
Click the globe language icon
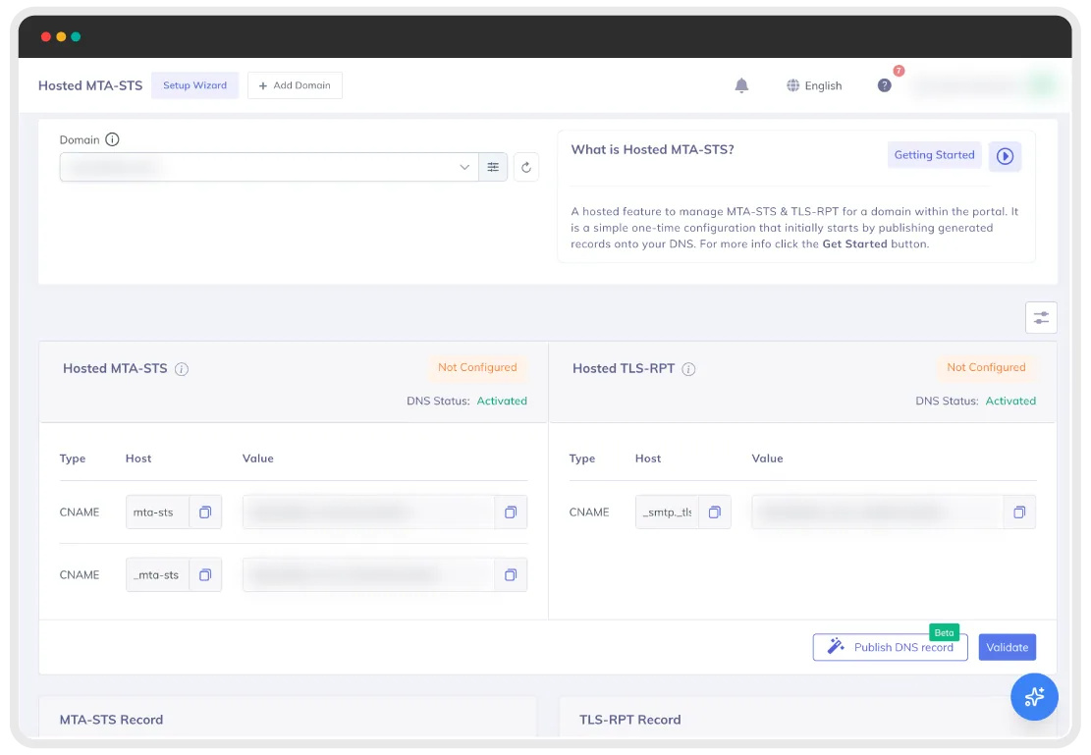792,85
